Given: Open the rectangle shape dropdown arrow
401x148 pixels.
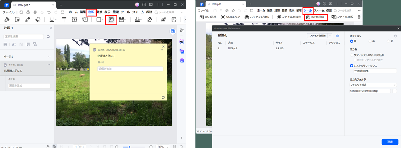Looking at the screenshot, I should [x=102, y=20].
